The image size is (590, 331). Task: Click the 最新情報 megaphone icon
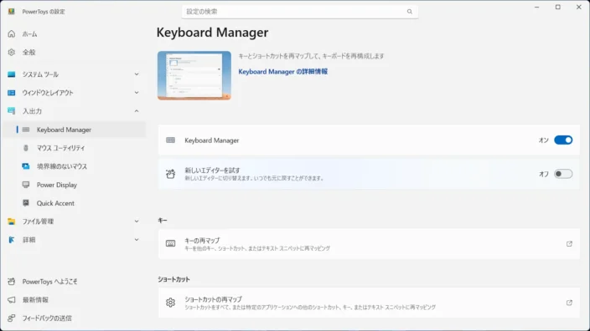coord(11,299)
